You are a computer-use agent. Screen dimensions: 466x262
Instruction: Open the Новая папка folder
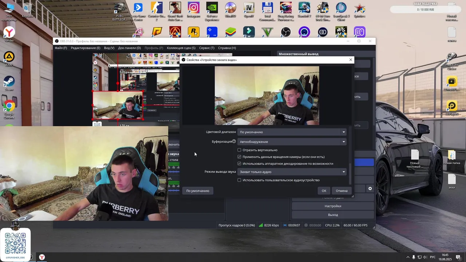click(x=451, y=157)
